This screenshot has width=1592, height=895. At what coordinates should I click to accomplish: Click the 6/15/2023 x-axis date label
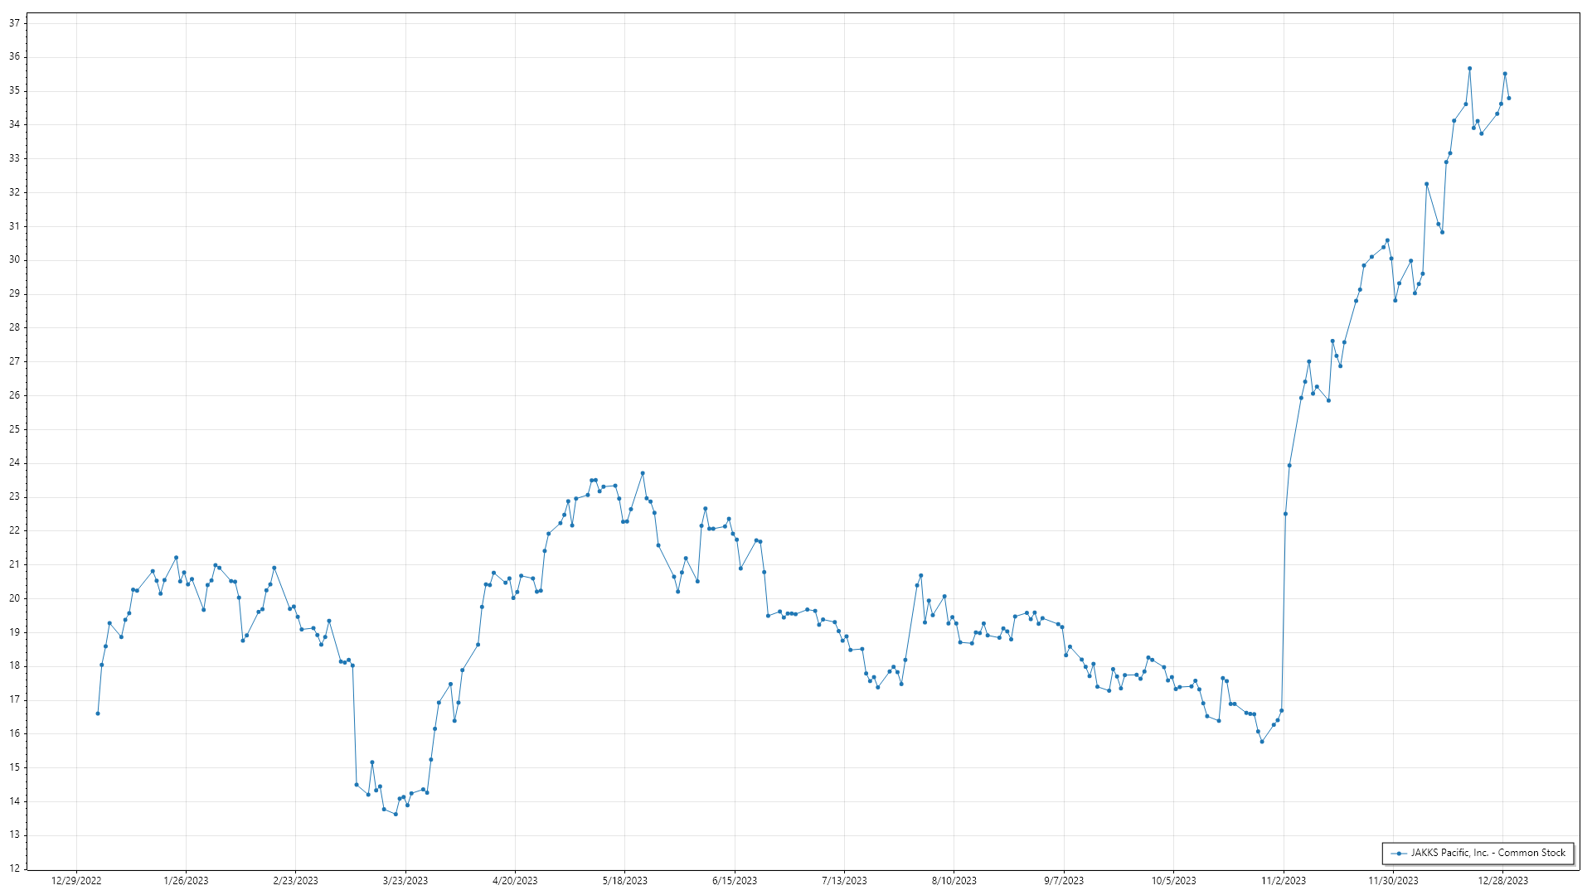point(735,881)
